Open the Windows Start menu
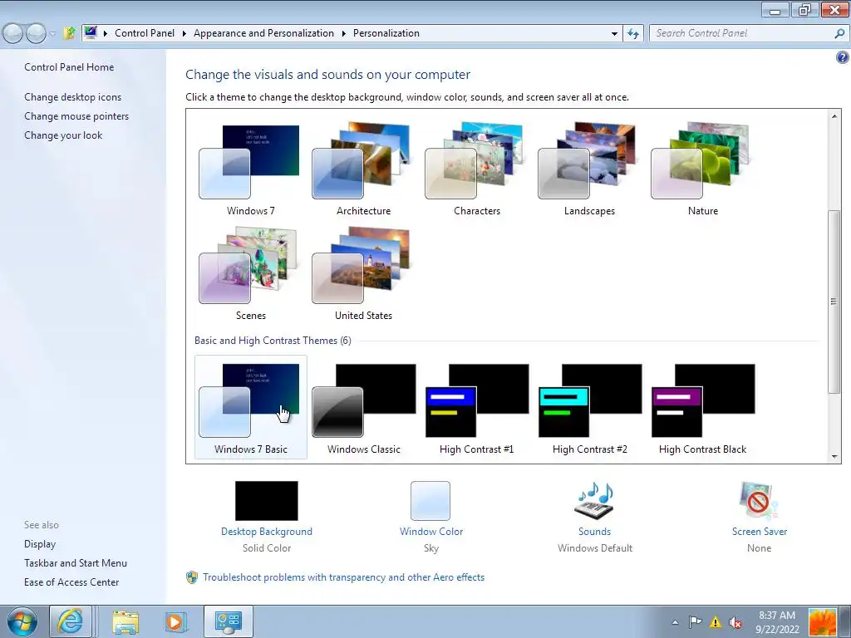This screenshot has height=638, width=851. click(22, 621)
